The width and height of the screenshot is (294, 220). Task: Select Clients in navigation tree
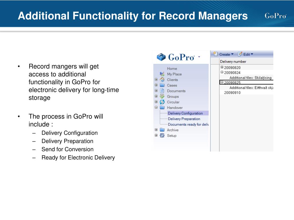click(172, 80)
